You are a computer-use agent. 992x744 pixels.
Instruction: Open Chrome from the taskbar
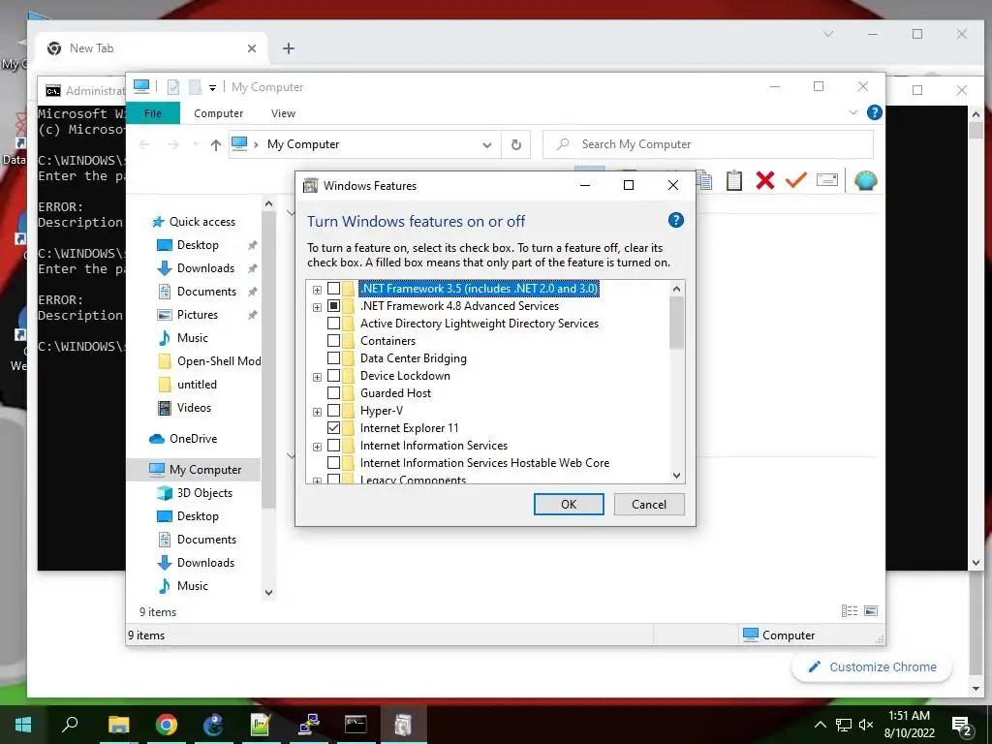pyautogui.click(x=167, y=725)
